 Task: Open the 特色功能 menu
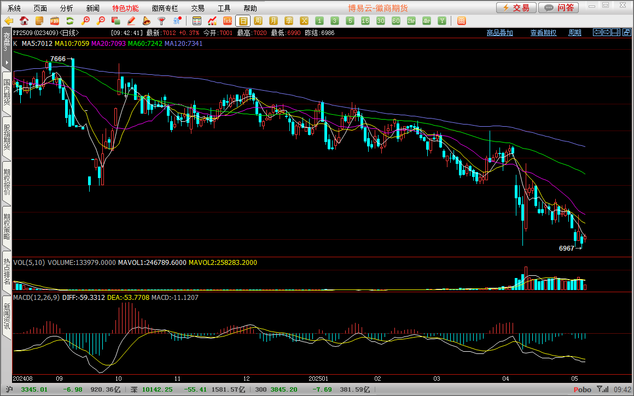coord(126,8)
